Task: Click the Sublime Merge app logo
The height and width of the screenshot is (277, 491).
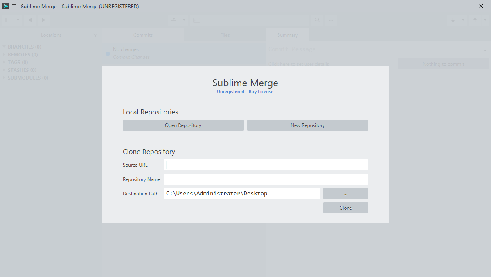Action: [6, 6]
